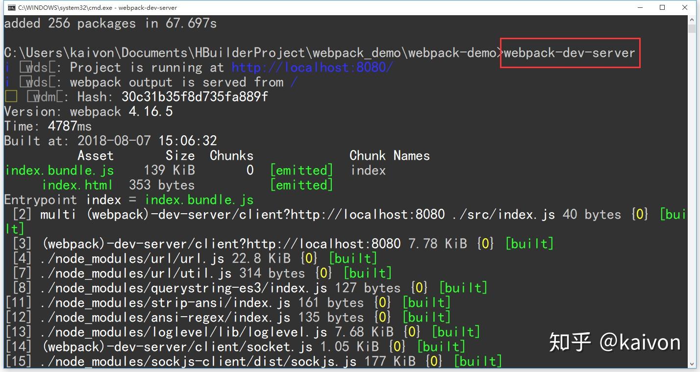Click the build timestamp 2018-08-07 15:06:32

click(x=147, y=141)
